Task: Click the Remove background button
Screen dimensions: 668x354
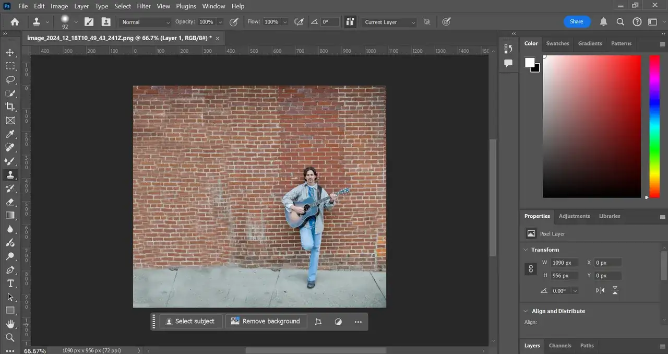Action: pos(266,321)
